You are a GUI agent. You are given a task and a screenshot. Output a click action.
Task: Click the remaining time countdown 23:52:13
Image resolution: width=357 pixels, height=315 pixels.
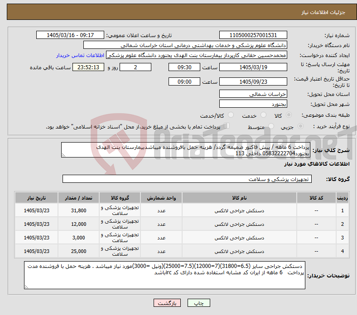[x=88, y=67]
